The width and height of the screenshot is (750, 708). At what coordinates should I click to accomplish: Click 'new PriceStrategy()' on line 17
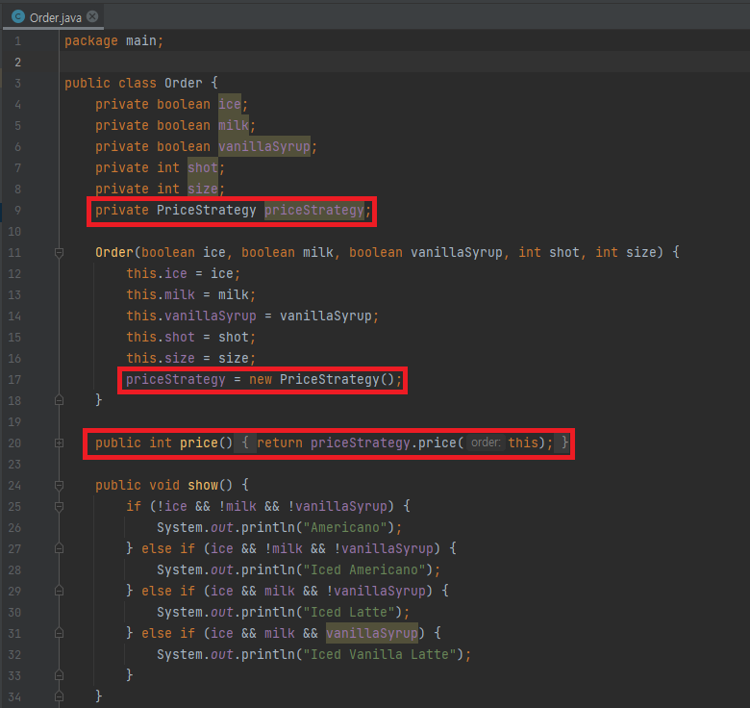[x=321, y=379]
